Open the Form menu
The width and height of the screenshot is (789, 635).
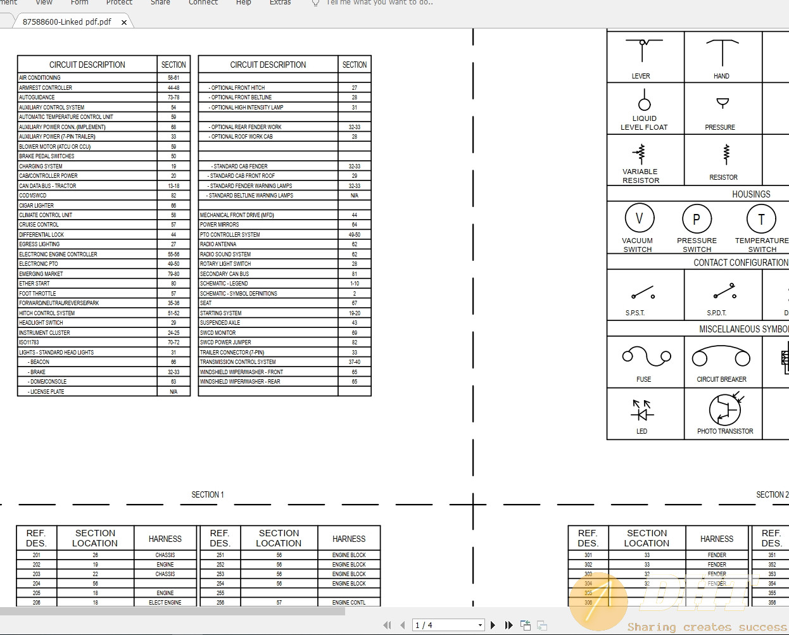[79, 3]
